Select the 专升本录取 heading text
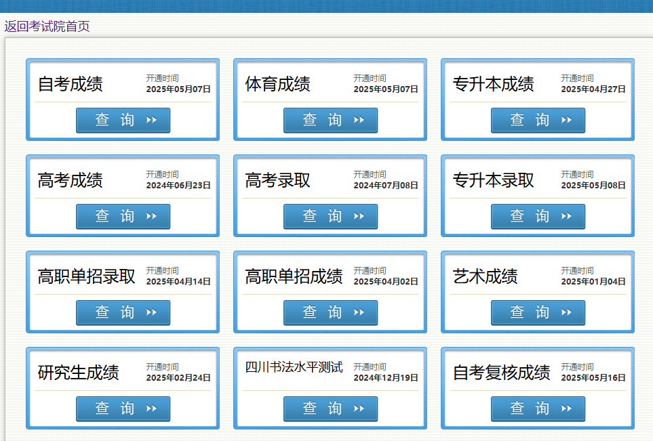The height and width of the screenshot is (441, 653). tap(493, 180)
